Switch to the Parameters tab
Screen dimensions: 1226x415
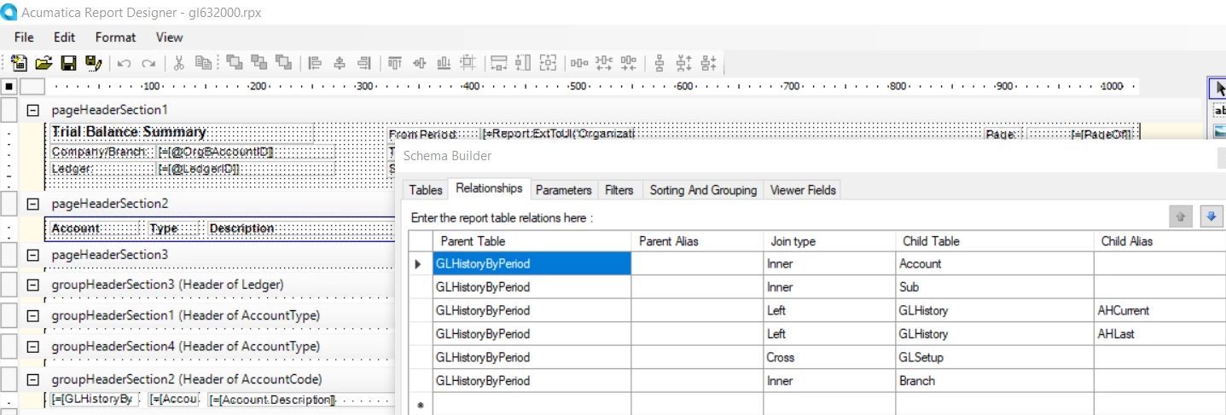coord(563,190)
